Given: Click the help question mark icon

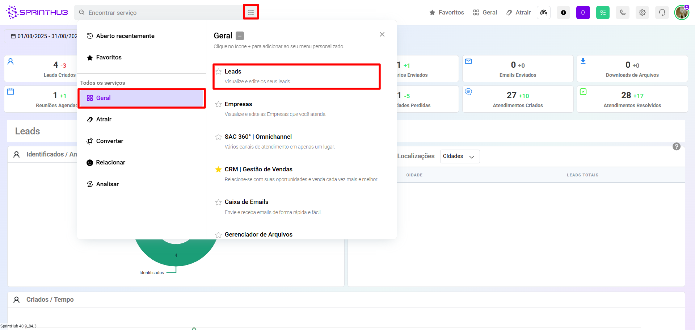Looking at the screenshot, I should click(x=676, y=147).
